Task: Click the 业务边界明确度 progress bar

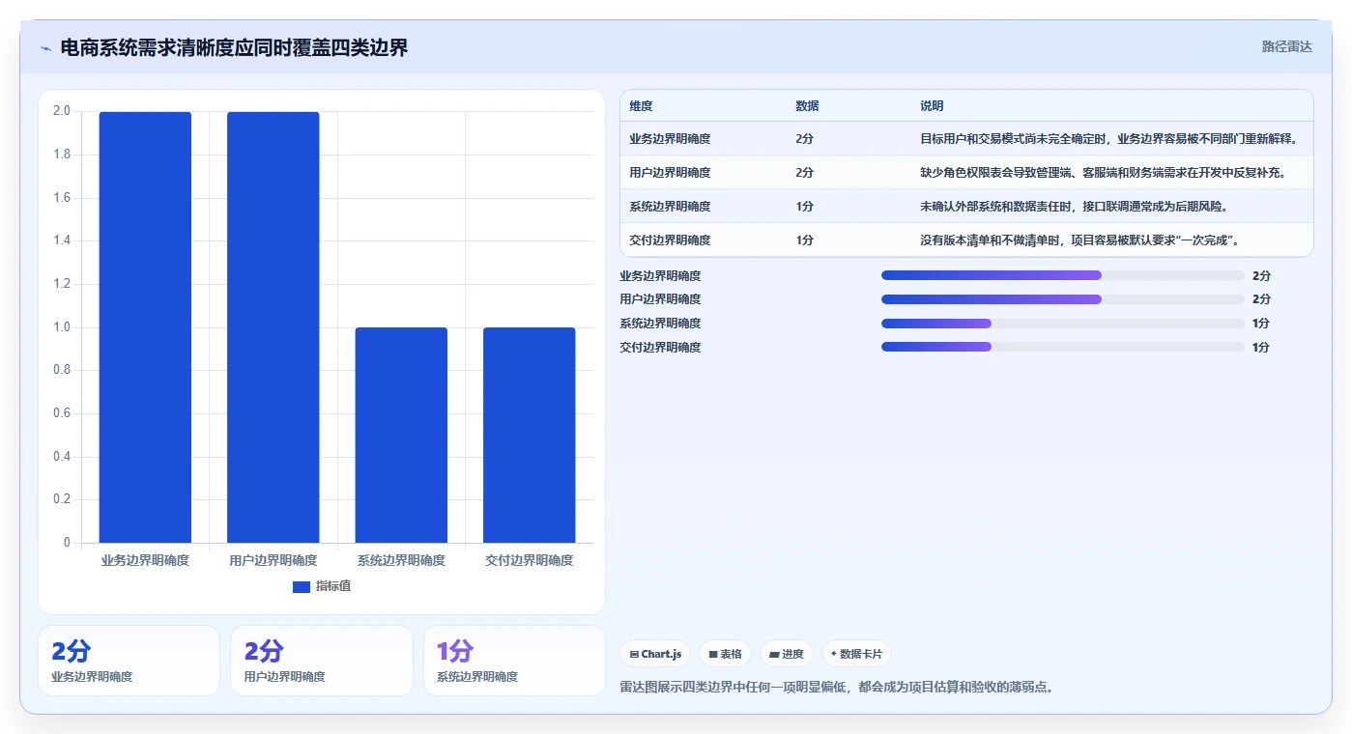Action: tap(1063, 275)
